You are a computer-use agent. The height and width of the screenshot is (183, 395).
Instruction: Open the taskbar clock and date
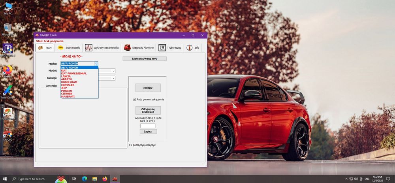[x=377, y=179]
